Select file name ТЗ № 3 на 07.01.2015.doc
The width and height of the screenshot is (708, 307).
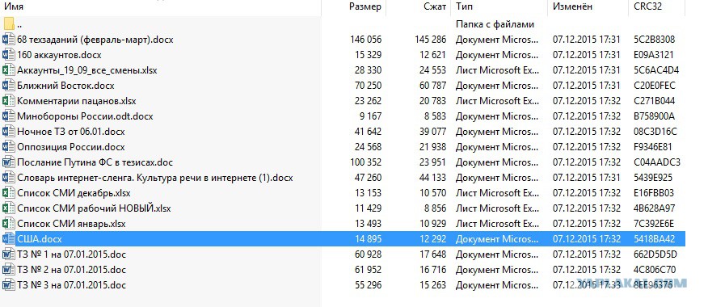click(x=71, y=285)
